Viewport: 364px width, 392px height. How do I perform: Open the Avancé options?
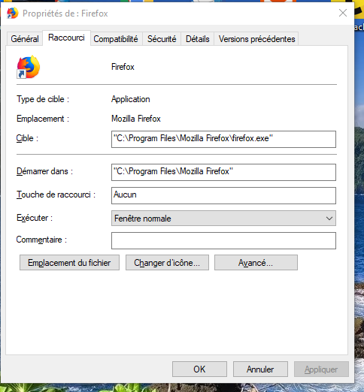click(256, 263)
